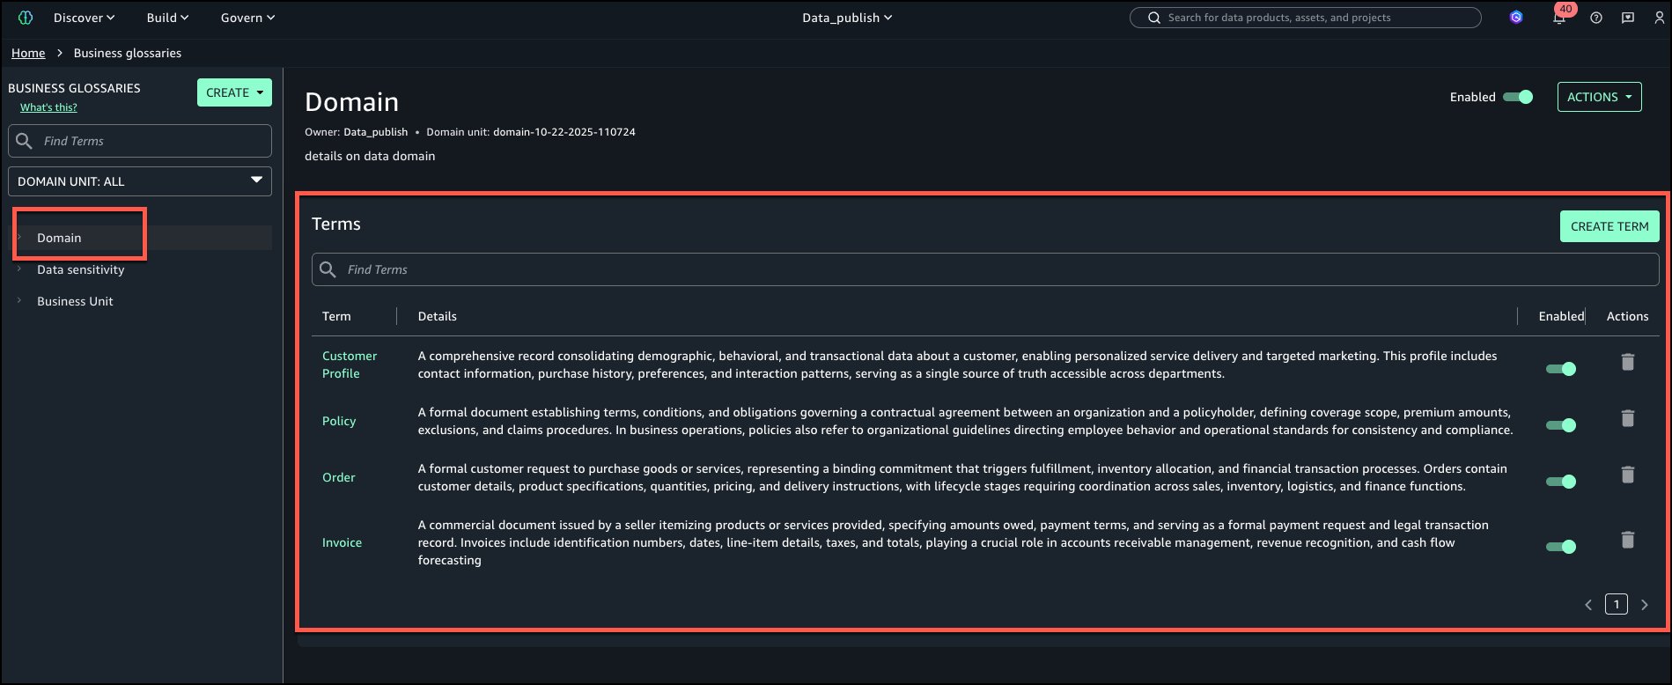Click the sidebar Find Terms field
This screenshot has width=1672, height=685.
point(140,141)
